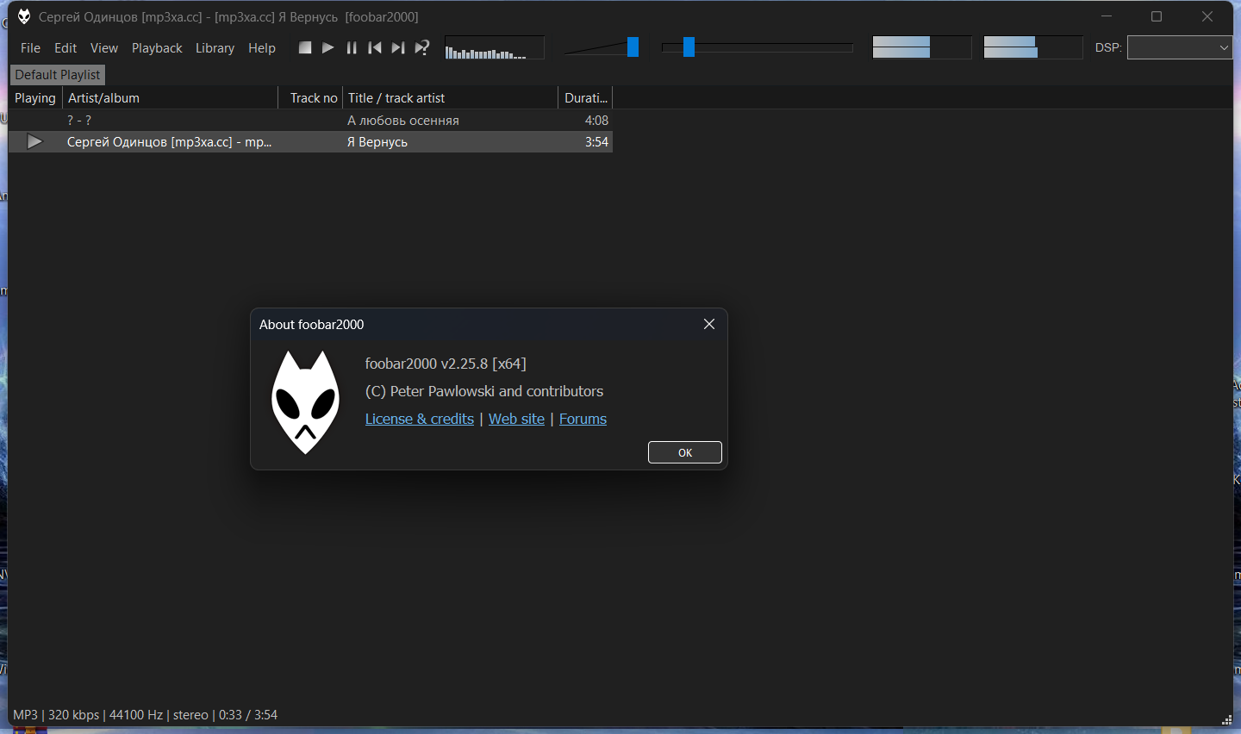
Task: Sort by the Duration column header
Action: (x=585, y=98)
